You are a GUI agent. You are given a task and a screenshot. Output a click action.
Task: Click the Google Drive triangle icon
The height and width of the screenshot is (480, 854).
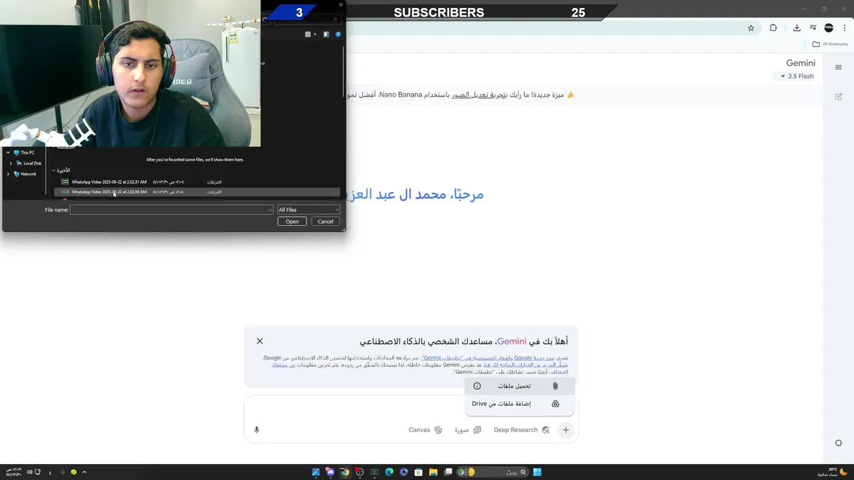tap(555, 403)
